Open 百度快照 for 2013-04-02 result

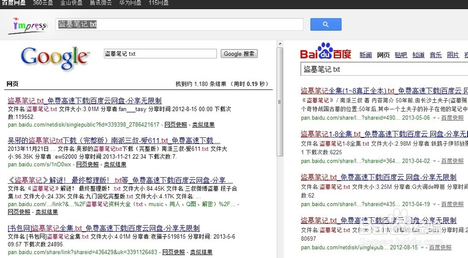[x=453, y=161]
